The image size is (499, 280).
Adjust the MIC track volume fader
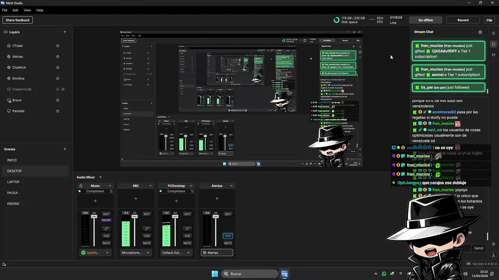[134, 216]
